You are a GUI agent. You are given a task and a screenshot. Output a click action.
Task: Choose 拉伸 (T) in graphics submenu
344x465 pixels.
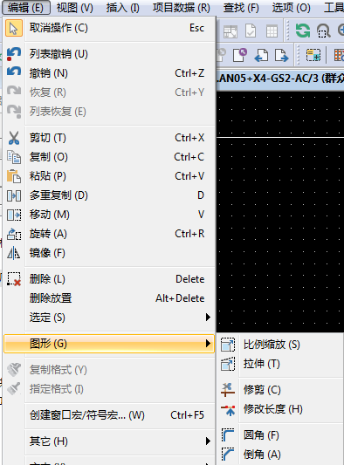(281, 364)
